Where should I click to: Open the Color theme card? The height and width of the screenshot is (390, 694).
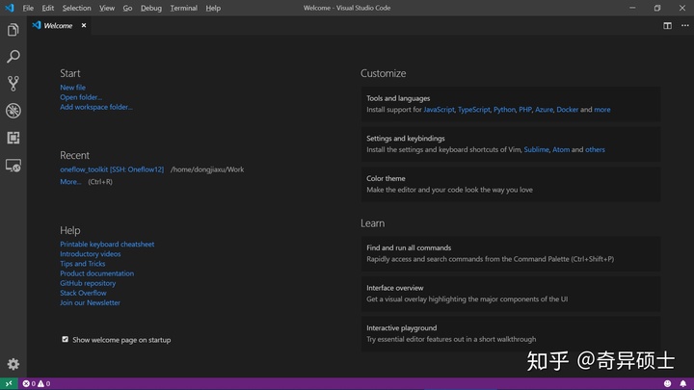tap(511, 184)
